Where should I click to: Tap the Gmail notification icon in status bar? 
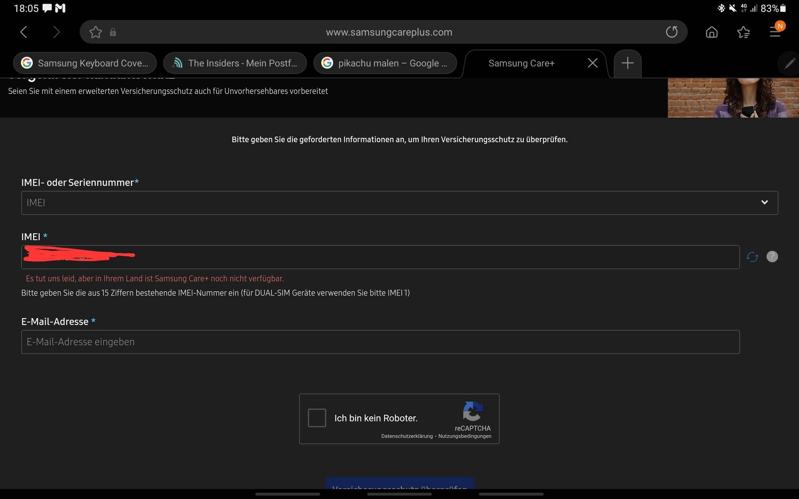(x=60, y=8)
